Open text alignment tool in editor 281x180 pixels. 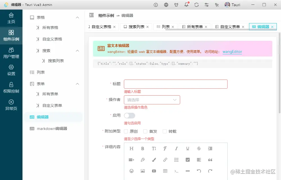point(199,160)
